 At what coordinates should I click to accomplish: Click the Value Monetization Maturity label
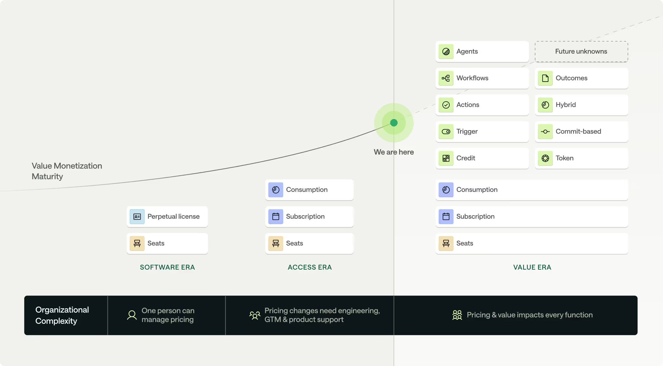67,171
